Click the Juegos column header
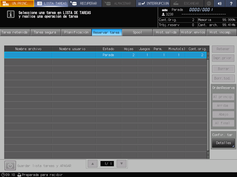 144,49
